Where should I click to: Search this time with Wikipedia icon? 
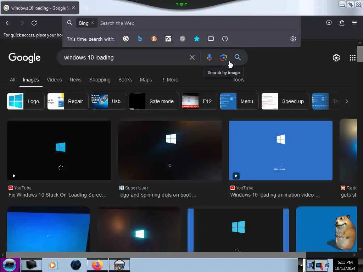click(168, 39)
